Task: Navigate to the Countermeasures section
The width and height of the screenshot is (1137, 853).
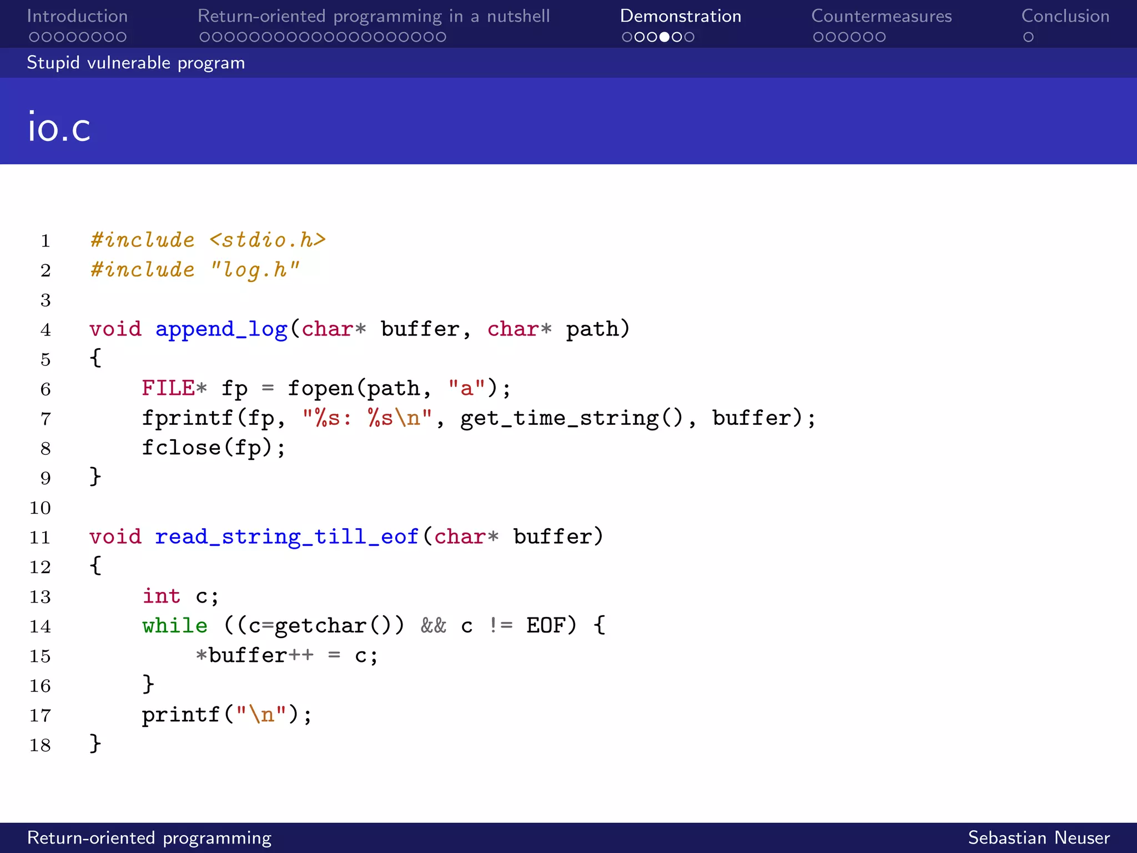Action: (881, 16)
